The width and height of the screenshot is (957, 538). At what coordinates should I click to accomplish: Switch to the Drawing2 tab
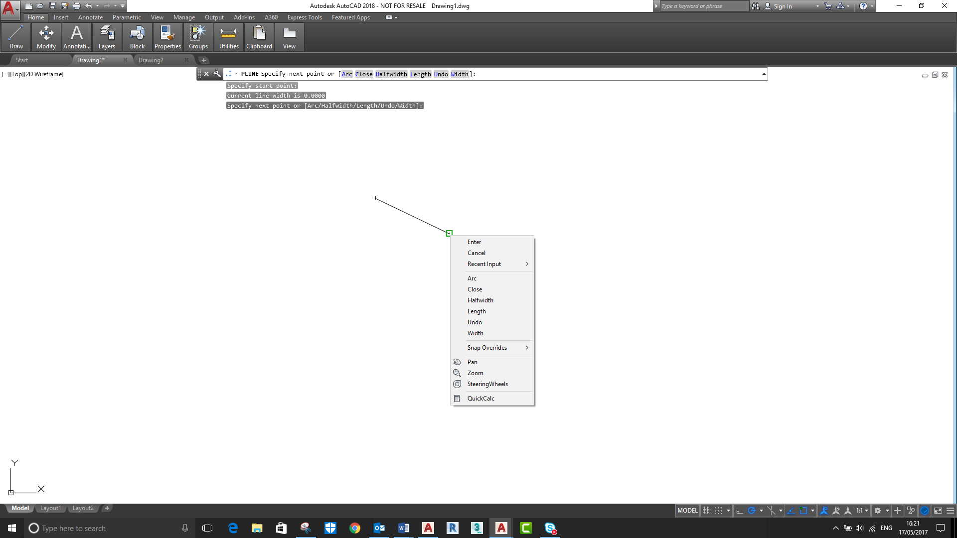click(x=152, y=60)
